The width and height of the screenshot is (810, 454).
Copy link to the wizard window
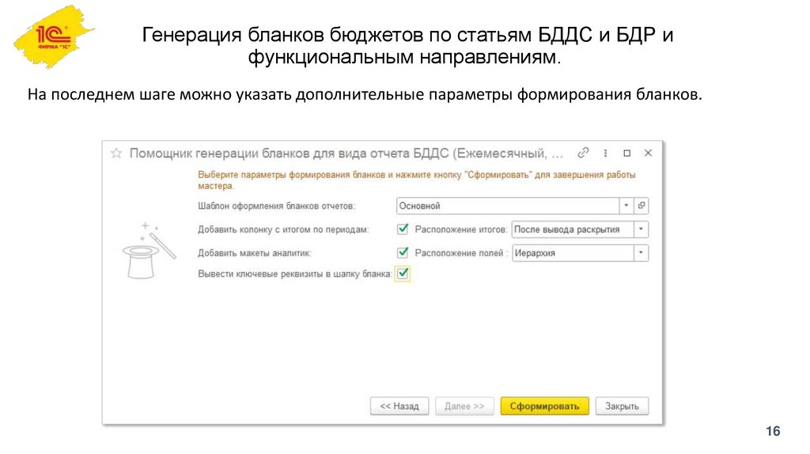[583, 153]
